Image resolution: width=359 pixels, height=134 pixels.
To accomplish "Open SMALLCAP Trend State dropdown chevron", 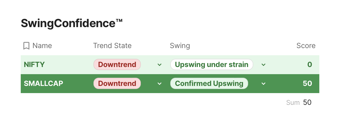I will click(x=160, y=84).
